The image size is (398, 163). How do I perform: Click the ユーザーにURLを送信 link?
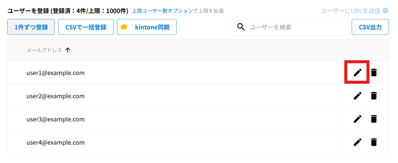pyautogui.click(x=351, y=11)
